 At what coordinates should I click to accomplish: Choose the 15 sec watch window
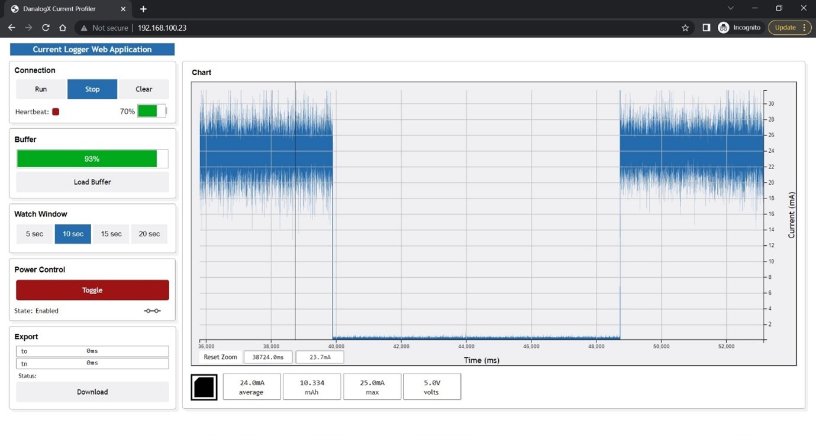(x=111, y=234)
